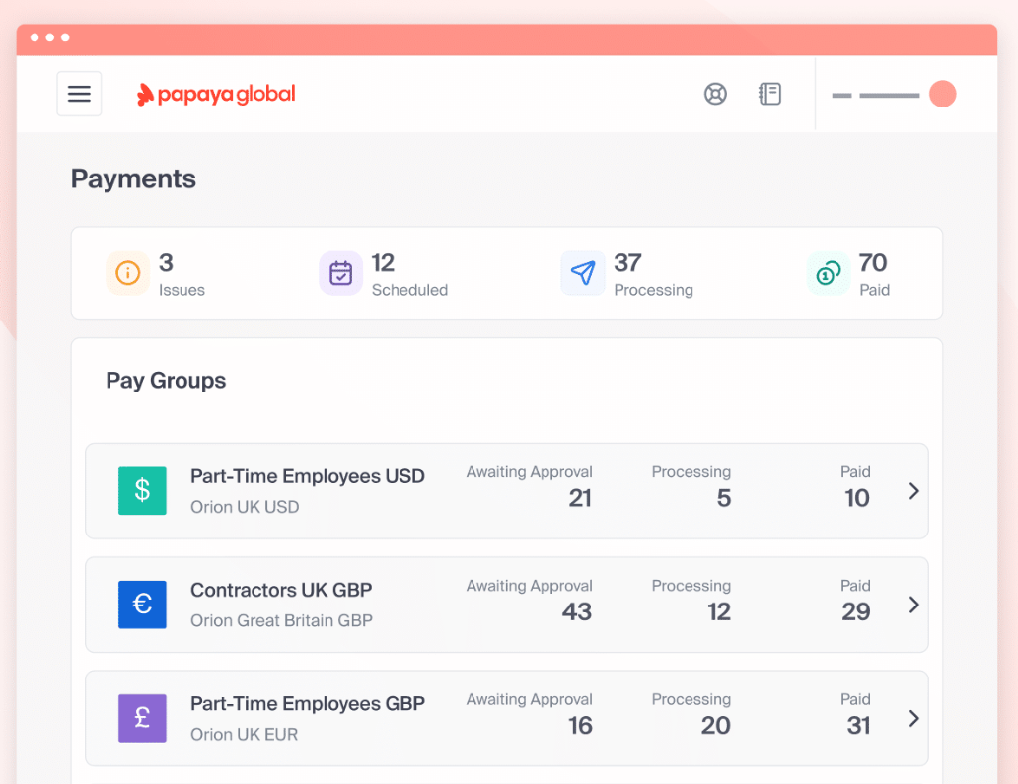Click the papaya global logo
1018x784 pixels.
[215, 94]
